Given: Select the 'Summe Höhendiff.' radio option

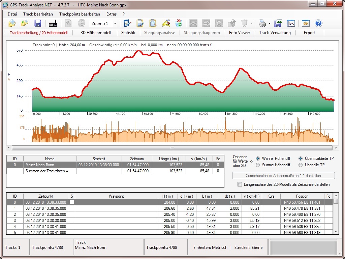Looking at the screenshot, I should [x=258, y=165].
